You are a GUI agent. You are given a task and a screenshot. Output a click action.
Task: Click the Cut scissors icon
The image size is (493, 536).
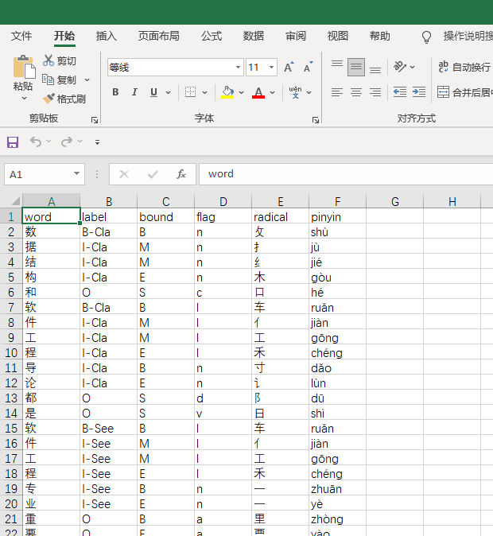point(49,60)
